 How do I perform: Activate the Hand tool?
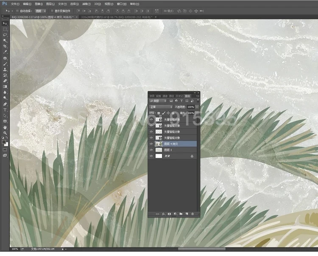(5, 127)
